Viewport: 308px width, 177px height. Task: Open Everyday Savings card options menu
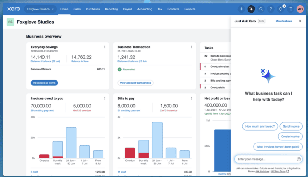(104, 47)
